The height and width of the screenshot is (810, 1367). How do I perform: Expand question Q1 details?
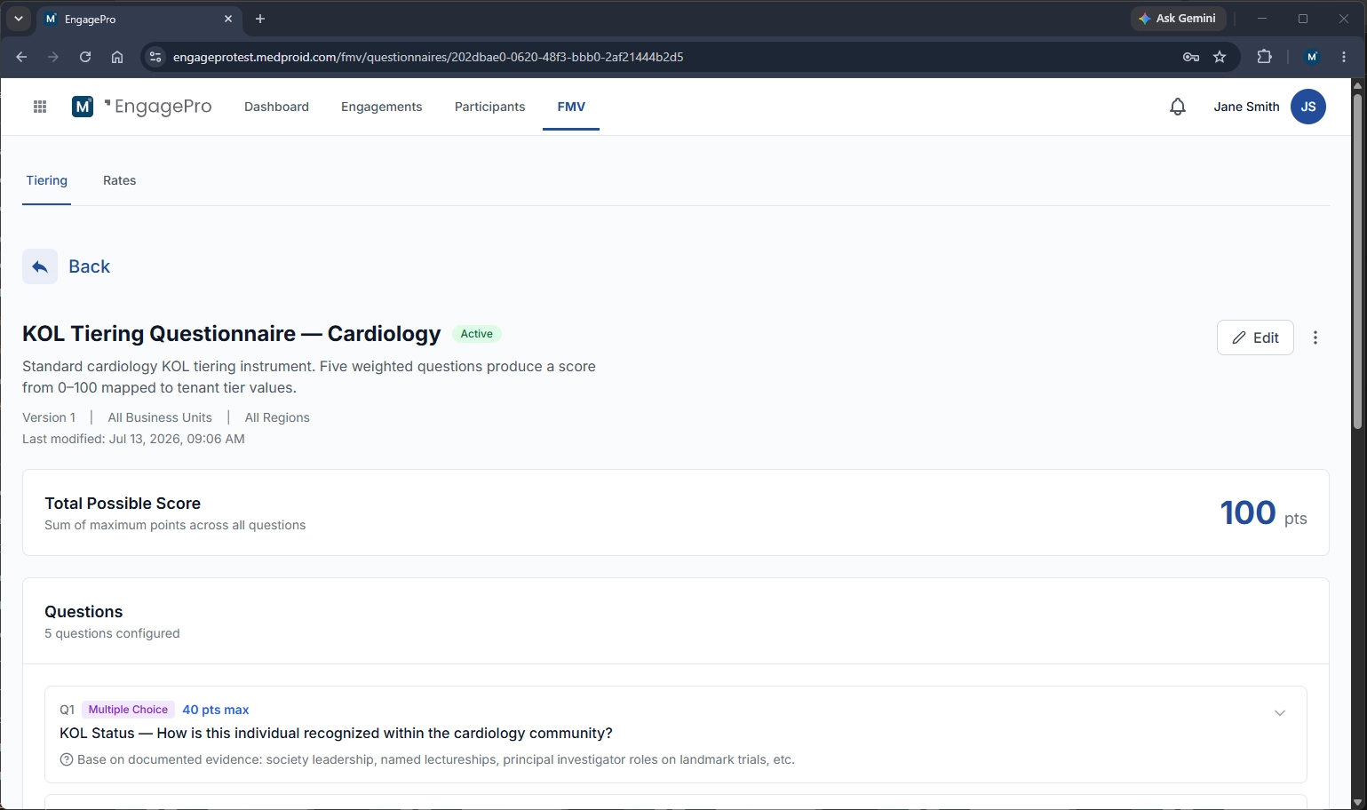(x=1280, y=713)
